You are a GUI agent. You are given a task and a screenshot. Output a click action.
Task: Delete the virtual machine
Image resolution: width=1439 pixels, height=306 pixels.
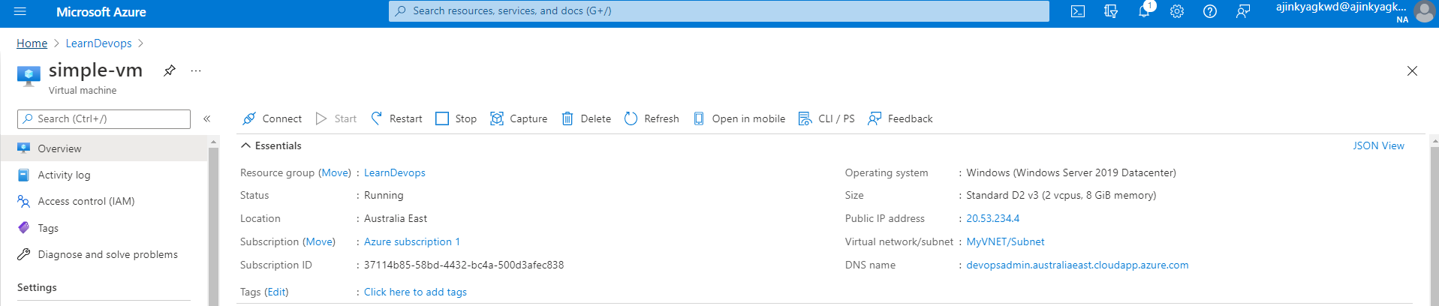[x=586, y=118]
